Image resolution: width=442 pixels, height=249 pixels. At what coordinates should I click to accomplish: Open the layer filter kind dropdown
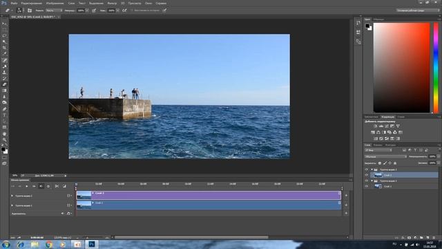(378, 150)
